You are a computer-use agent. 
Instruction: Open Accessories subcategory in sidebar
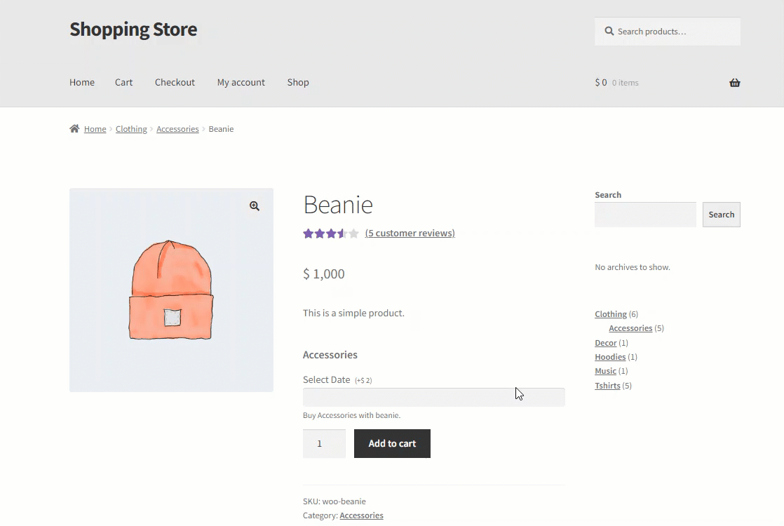point(630,328)
